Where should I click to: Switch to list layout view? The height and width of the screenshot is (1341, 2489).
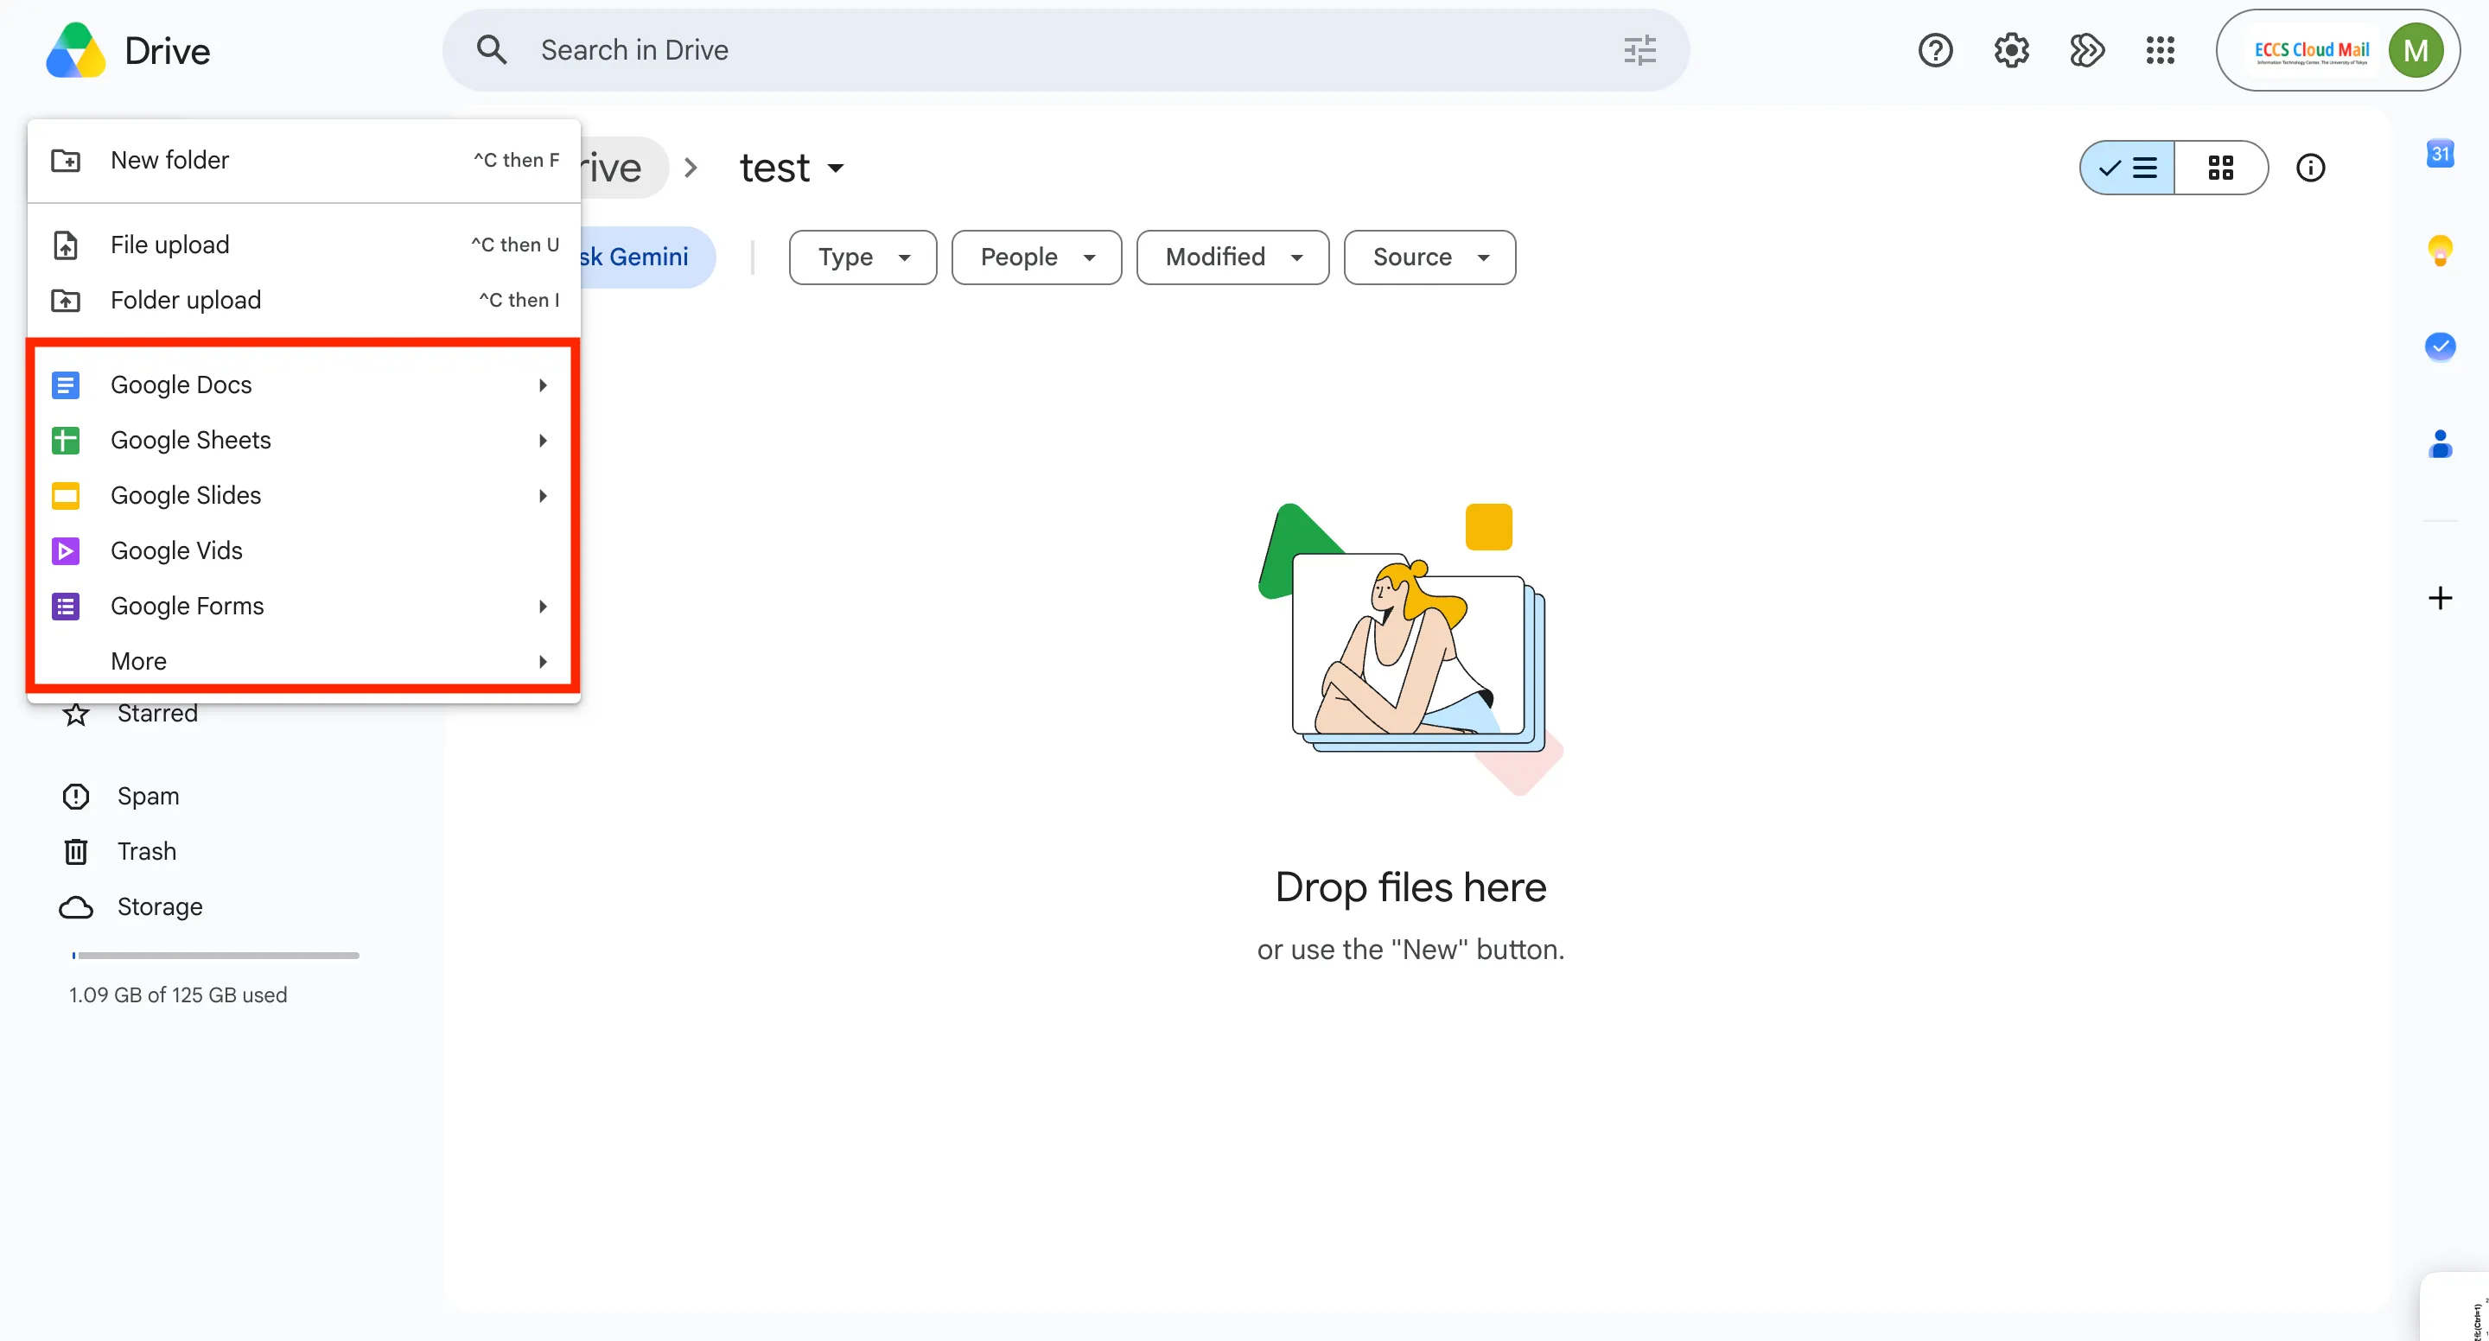[x=2127, y=168]
